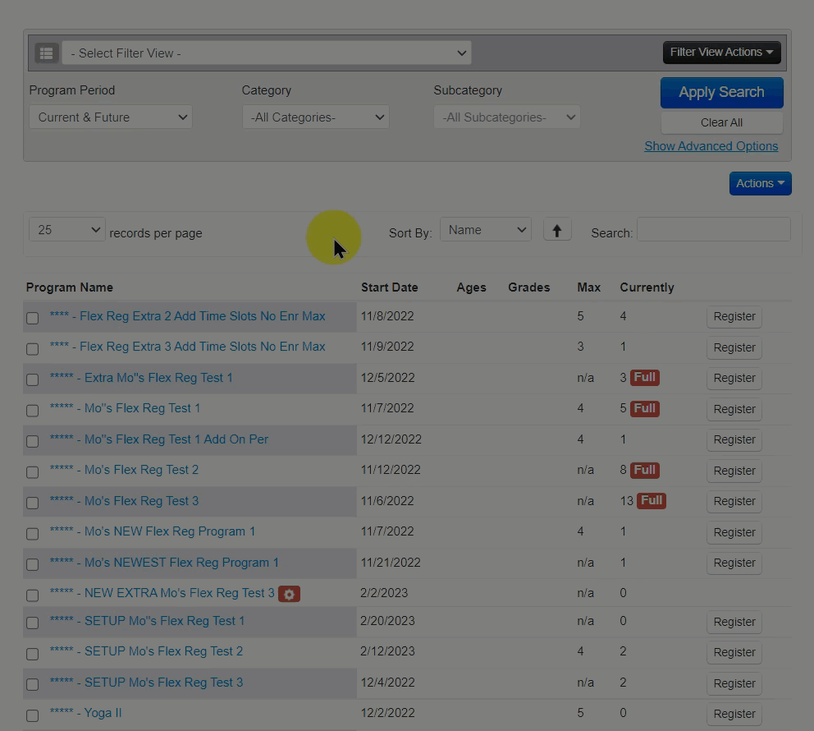Change the records per page dropdown
The image size is (814, 731).
pos(66,230)
